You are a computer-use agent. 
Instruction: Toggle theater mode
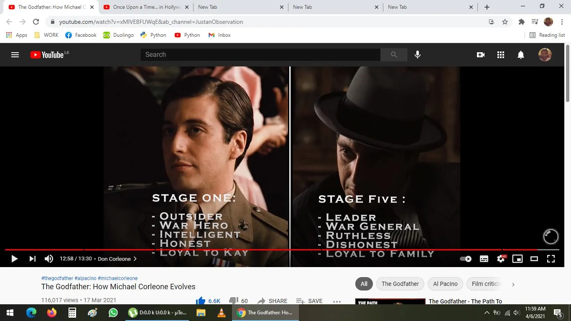534,259
